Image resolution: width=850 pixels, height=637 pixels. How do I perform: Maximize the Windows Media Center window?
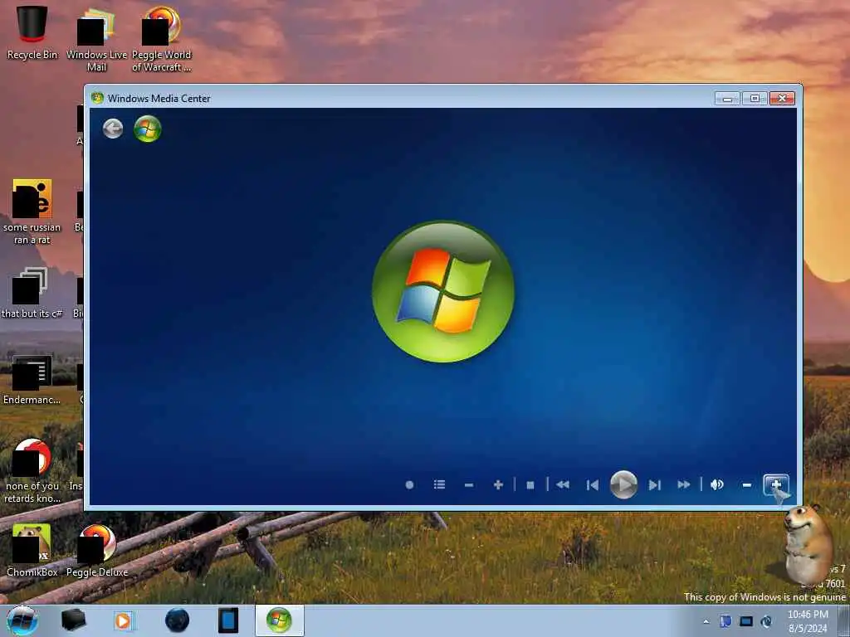tap(755, 98)
